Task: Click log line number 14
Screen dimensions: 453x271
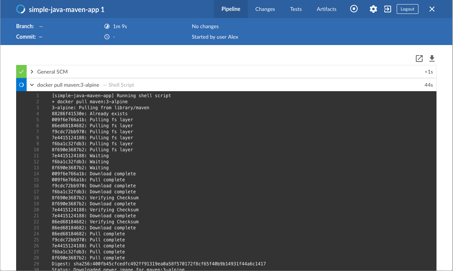Action: [x=36, y=174]
